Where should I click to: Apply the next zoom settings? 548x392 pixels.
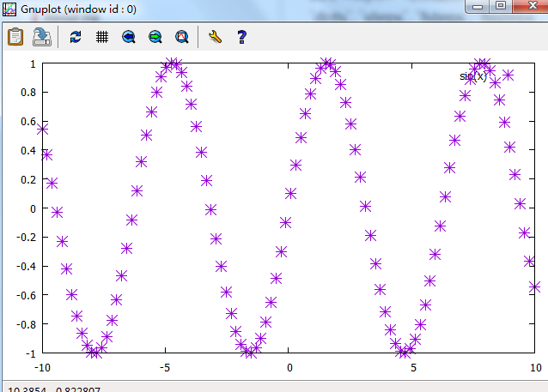point(155,37)
